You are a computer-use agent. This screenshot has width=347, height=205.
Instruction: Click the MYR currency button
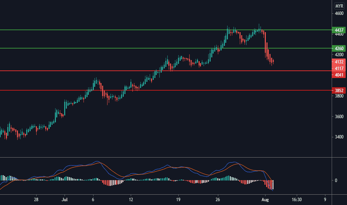(x=339, y=6)
